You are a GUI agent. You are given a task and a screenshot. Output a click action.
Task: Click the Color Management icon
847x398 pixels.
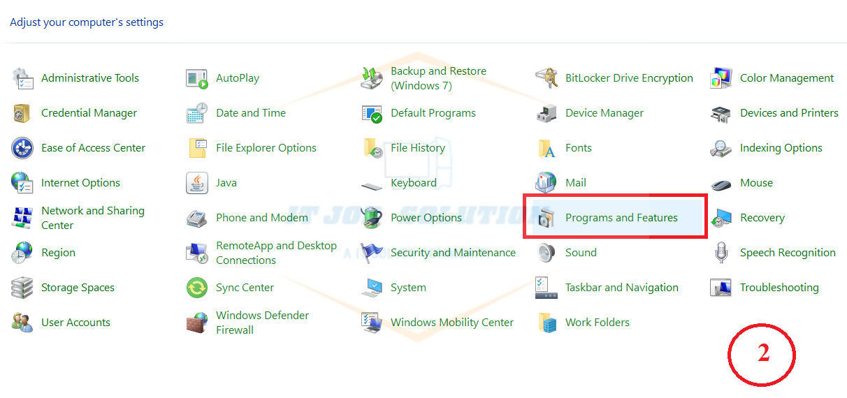(x=721, y=78)
